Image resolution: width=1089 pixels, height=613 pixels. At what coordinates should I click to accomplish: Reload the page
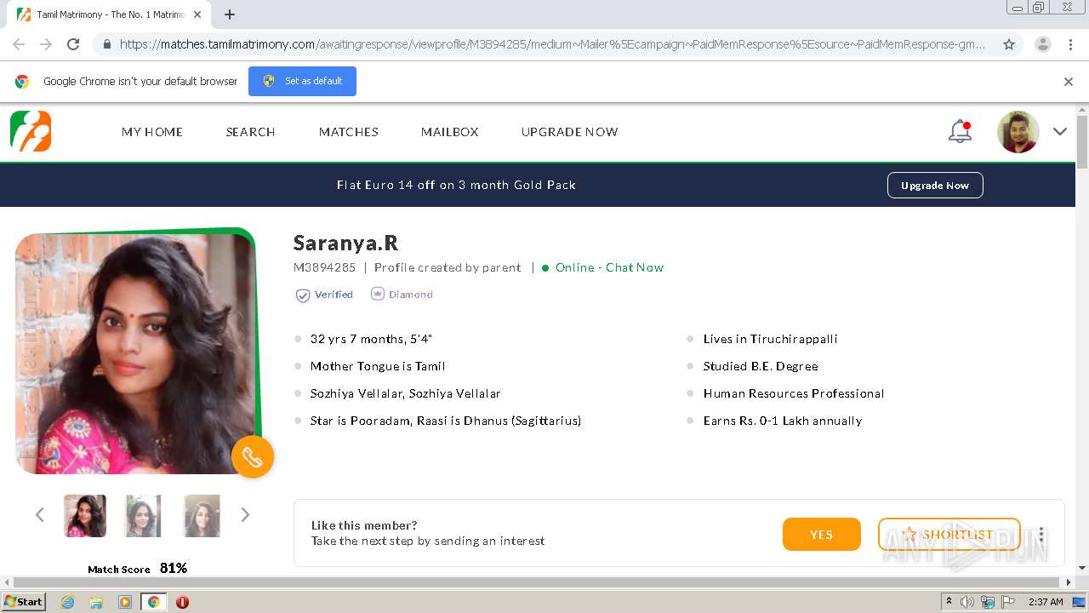[x=73, y=44]
